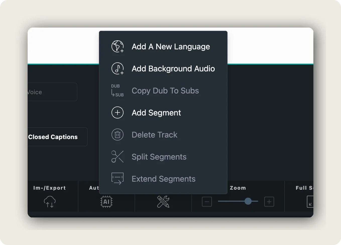This screenshot has height=245, width=341.
Task: Click the globe icon for Add A New Language
Action: point(118,46)
